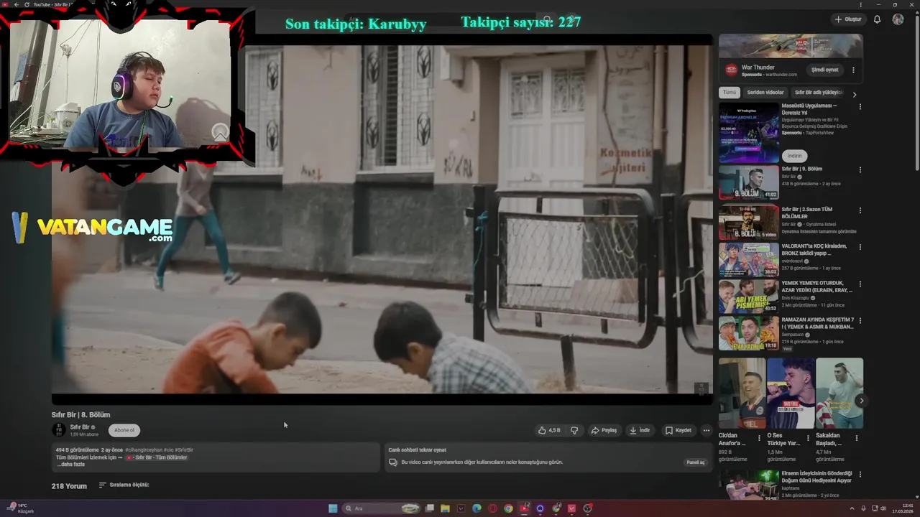
Task: Open taskbar weather widget 14°C
Action: point(22,508)
